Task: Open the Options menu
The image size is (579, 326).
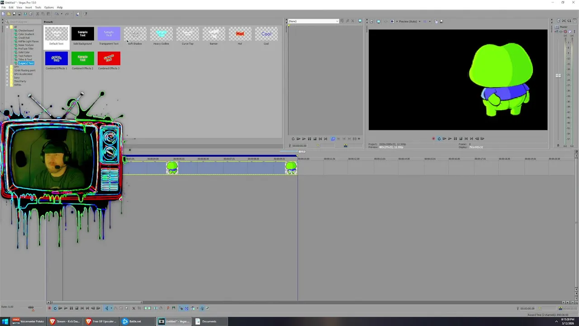Action: [x=49, y=7]
